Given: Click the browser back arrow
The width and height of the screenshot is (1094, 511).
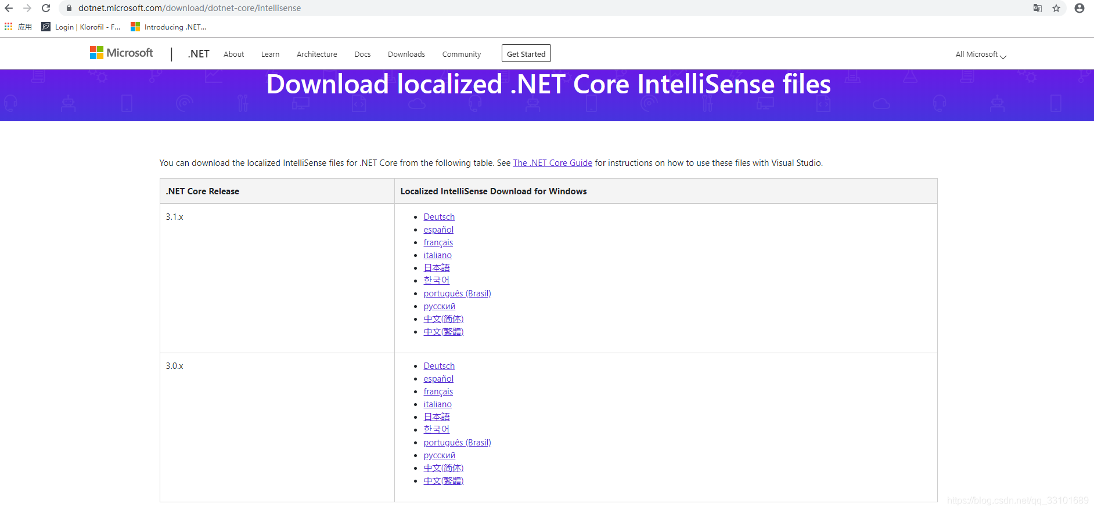Looking at the screenshot, I should 9,8.
